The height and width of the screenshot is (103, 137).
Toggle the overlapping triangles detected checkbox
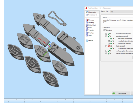pos(106,51)
